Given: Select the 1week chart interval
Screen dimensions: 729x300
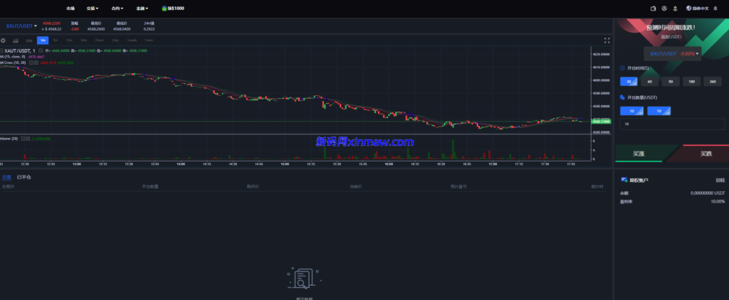Looking at the screenshot, I should (x=132, y=41).
